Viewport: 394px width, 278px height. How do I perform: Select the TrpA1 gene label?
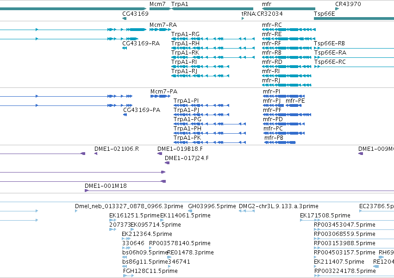click(180, 4)
